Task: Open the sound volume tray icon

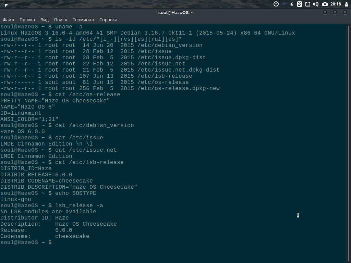Action: (x=316, y=4)
